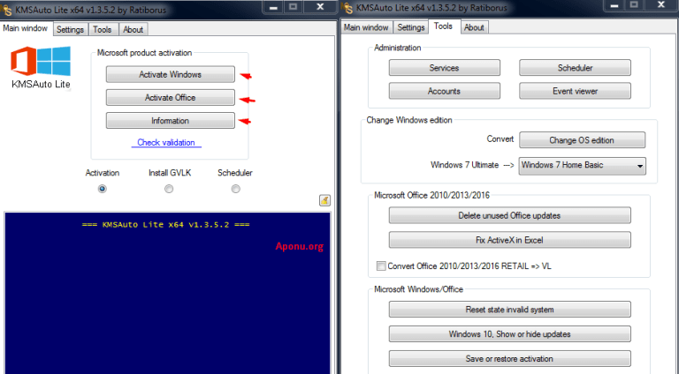
Task: Open the Event viewer button
Action: click(x=575, y=91)
